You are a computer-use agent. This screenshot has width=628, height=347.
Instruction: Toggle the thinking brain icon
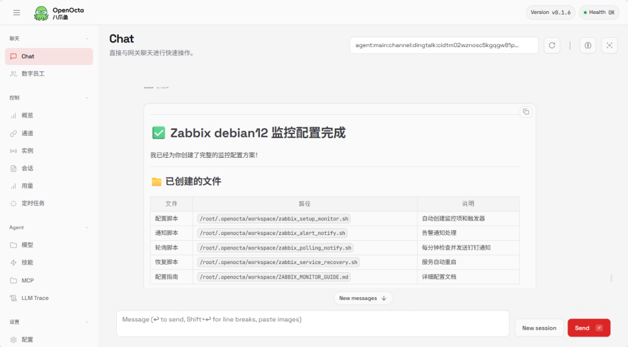588,45
